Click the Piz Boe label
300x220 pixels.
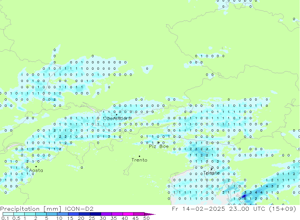[x=159, y=146]
